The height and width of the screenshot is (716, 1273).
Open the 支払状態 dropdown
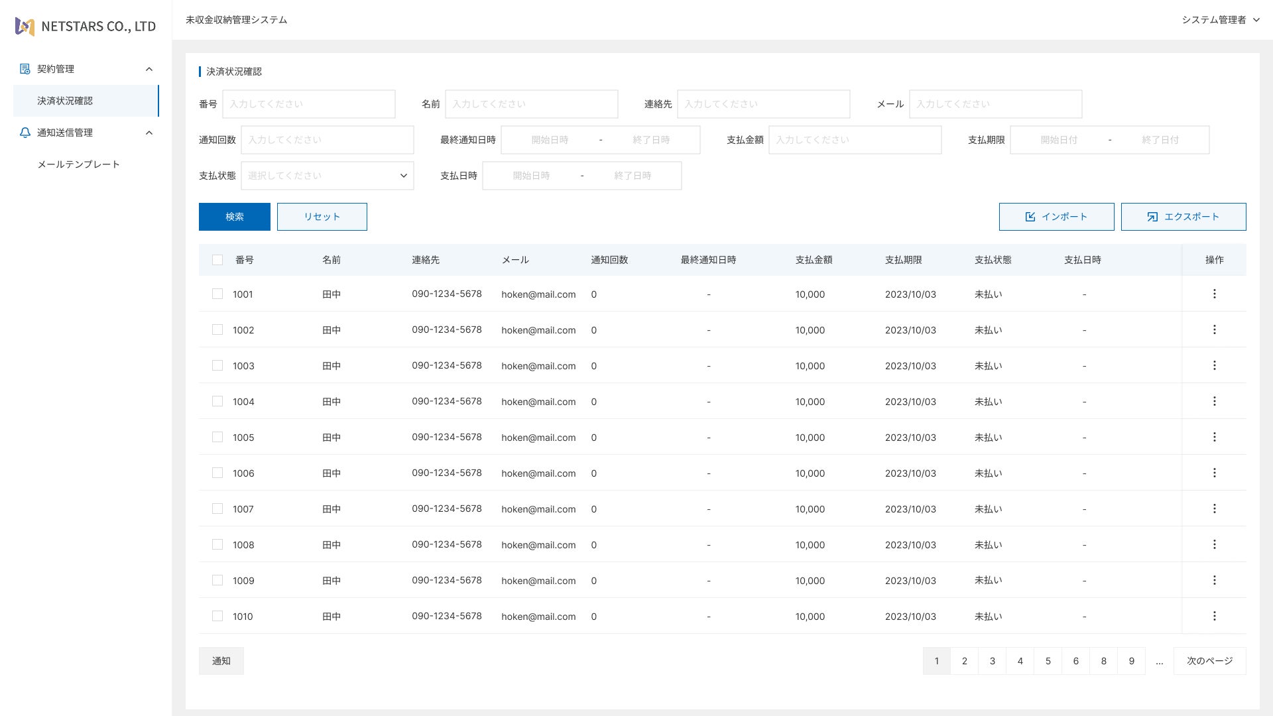coord(327,176)
